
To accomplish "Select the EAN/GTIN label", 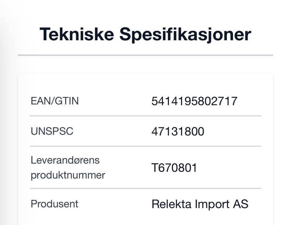I will tap(55, 101).
